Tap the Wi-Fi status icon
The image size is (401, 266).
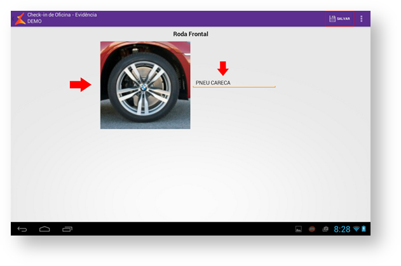click(356, 229)
